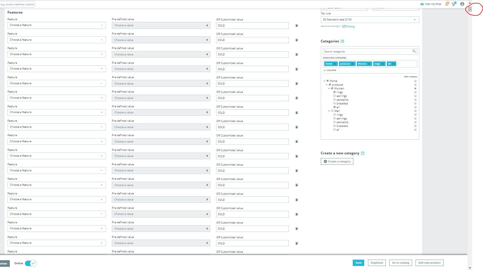The width and height of the screenshot is (483, 270).
Task: Check the pendants checkbox under Man
Action: [335, 122]
